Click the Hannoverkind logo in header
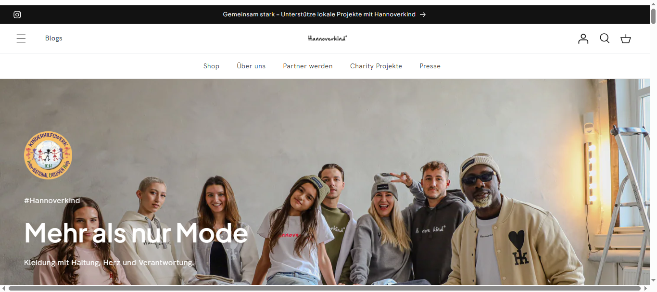 coord(328,38)
